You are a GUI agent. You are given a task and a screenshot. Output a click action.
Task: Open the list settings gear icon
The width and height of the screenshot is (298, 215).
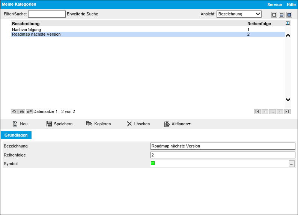[29, 111]
